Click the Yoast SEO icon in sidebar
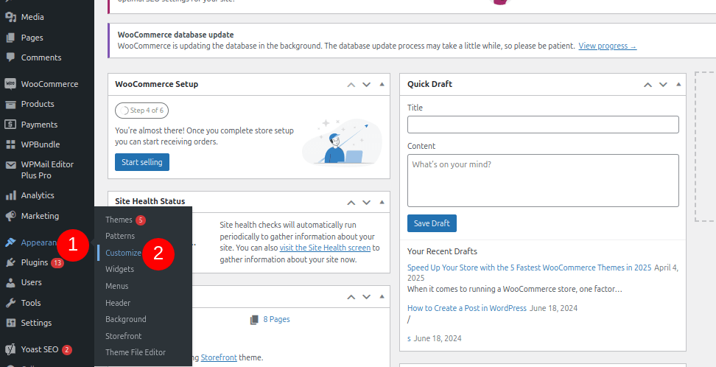 (10, 349)
